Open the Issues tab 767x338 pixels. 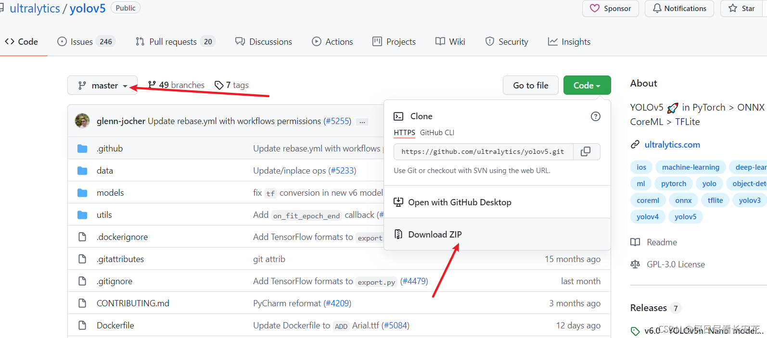[87, 42]
